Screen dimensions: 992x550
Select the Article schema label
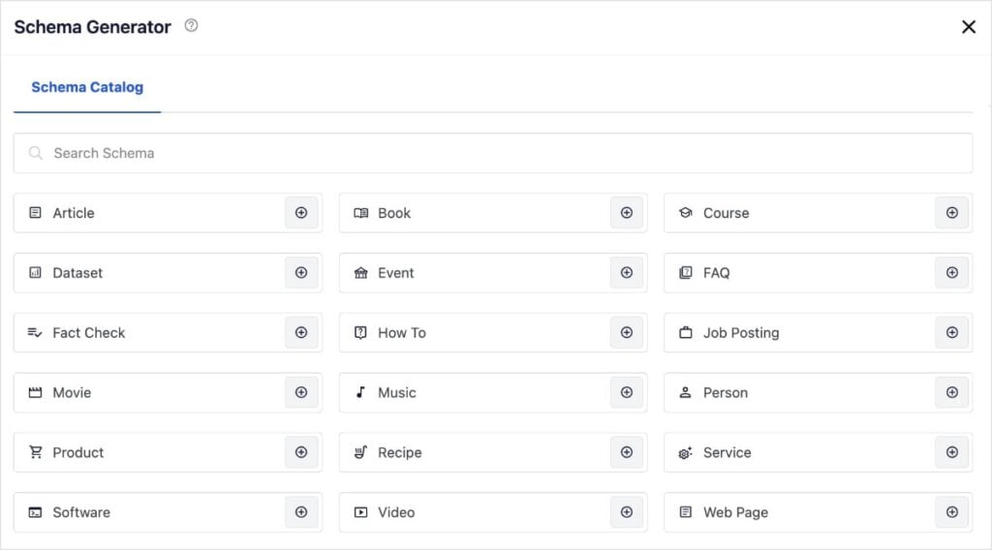point(74,213)
